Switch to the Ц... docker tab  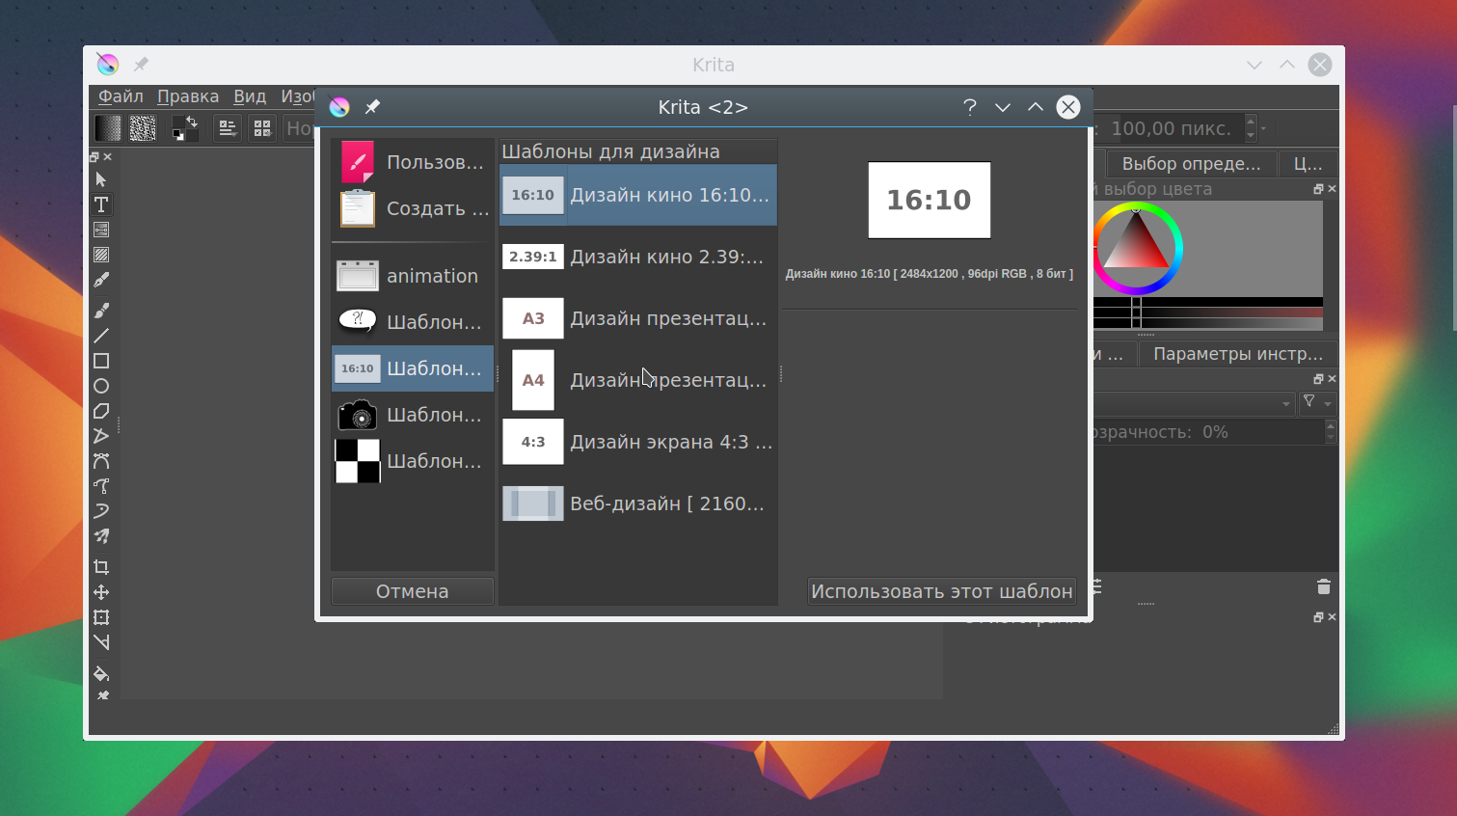pos(1309,164)
